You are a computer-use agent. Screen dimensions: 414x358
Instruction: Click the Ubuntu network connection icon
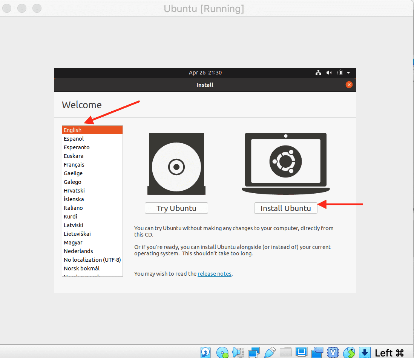[318, 73]
